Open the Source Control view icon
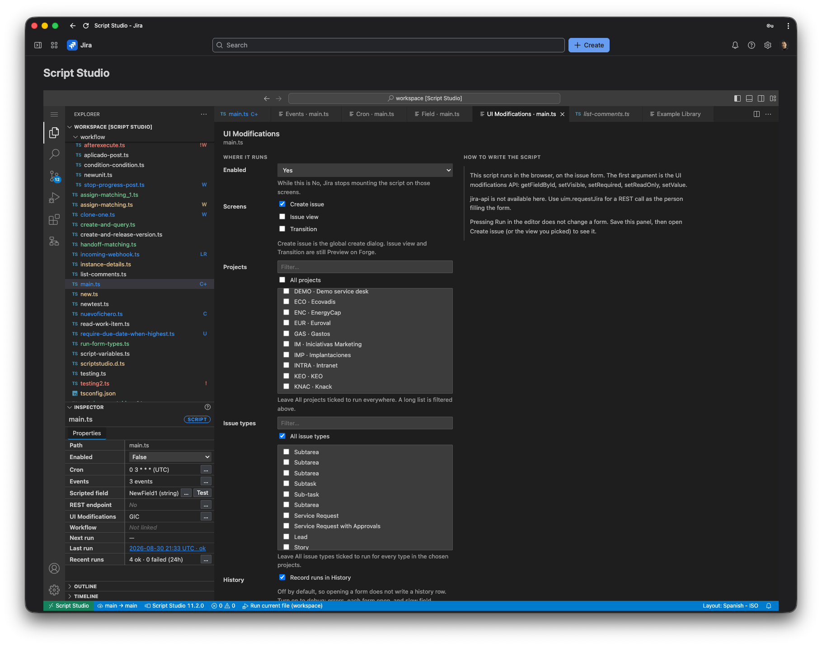Viewport: 822px width, 646px height. tap(54, 176)
